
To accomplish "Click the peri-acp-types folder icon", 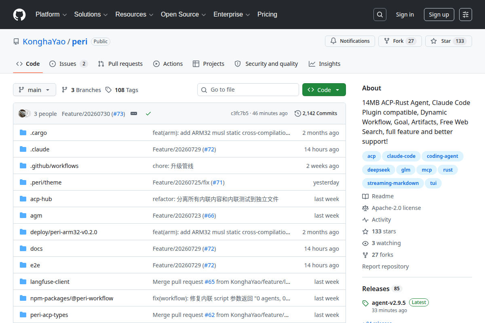I will [23, 315].
